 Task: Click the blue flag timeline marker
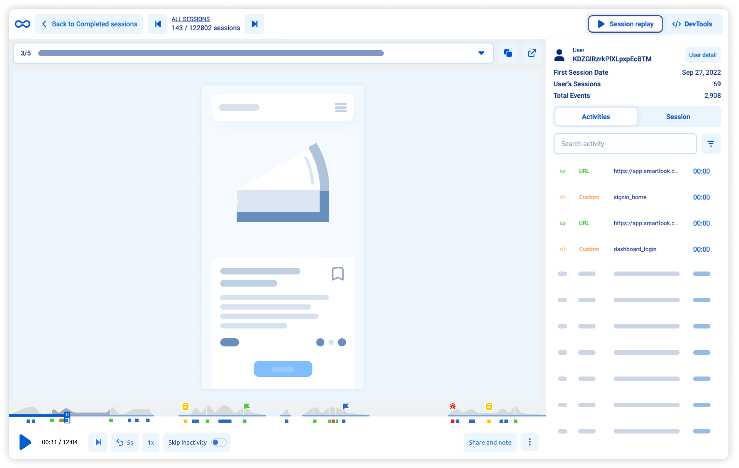click(346, 406)
